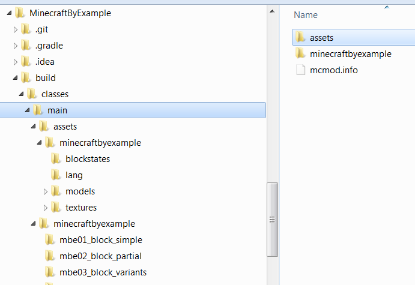Click the MinecraftByExample root folder icon

point(20,13)
